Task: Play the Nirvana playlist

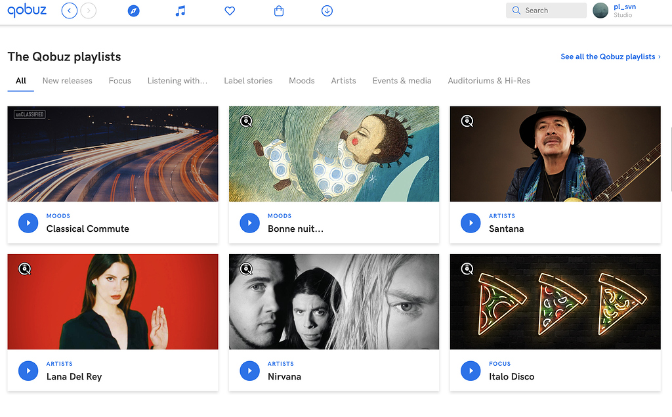Action: pyautogui.click(x=249, y=371)
